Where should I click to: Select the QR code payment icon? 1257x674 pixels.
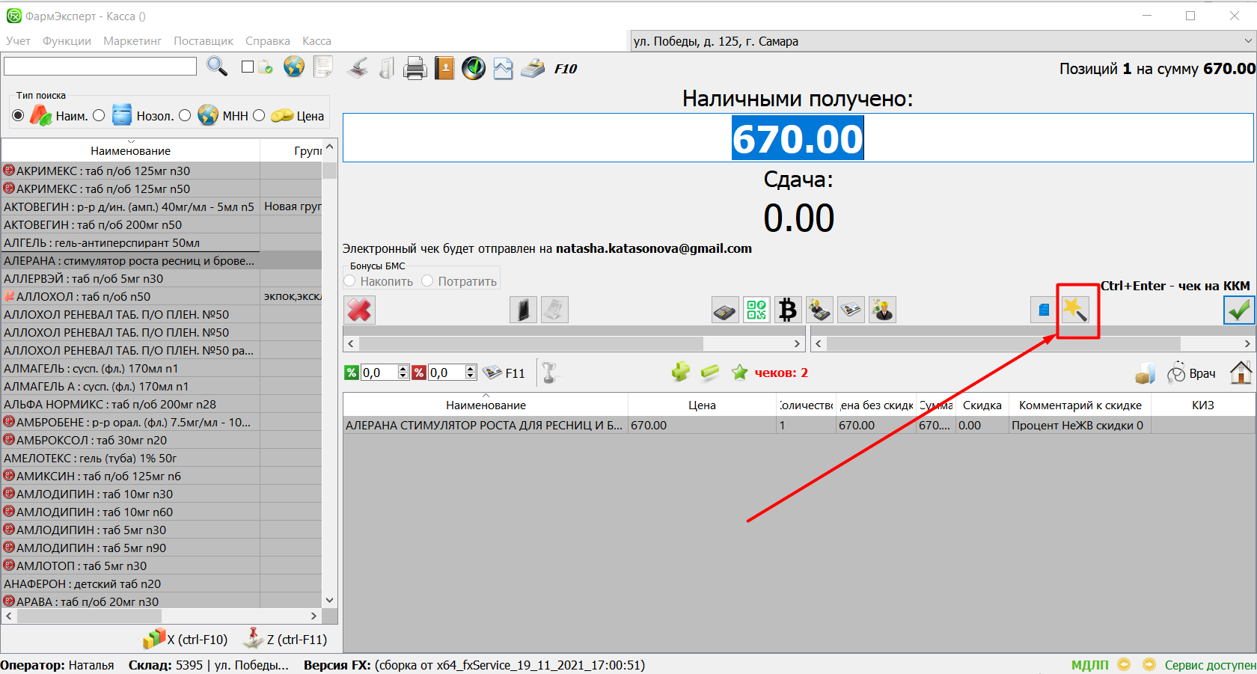click(x=756, y=310)
